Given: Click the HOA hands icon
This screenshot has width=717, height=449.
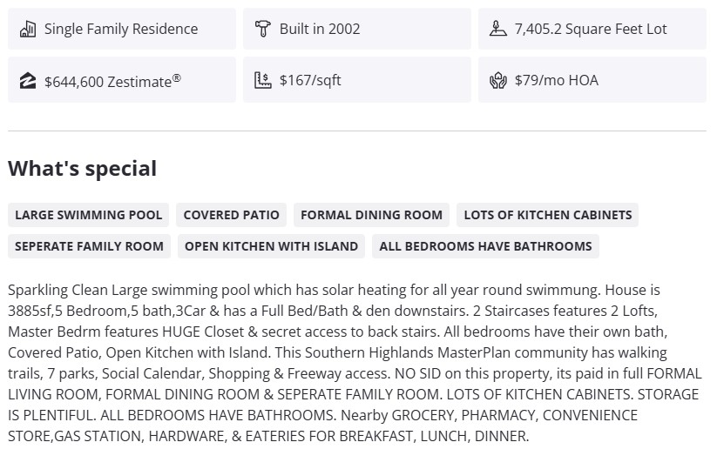Looking at the screenshot, I should point(498,81).
